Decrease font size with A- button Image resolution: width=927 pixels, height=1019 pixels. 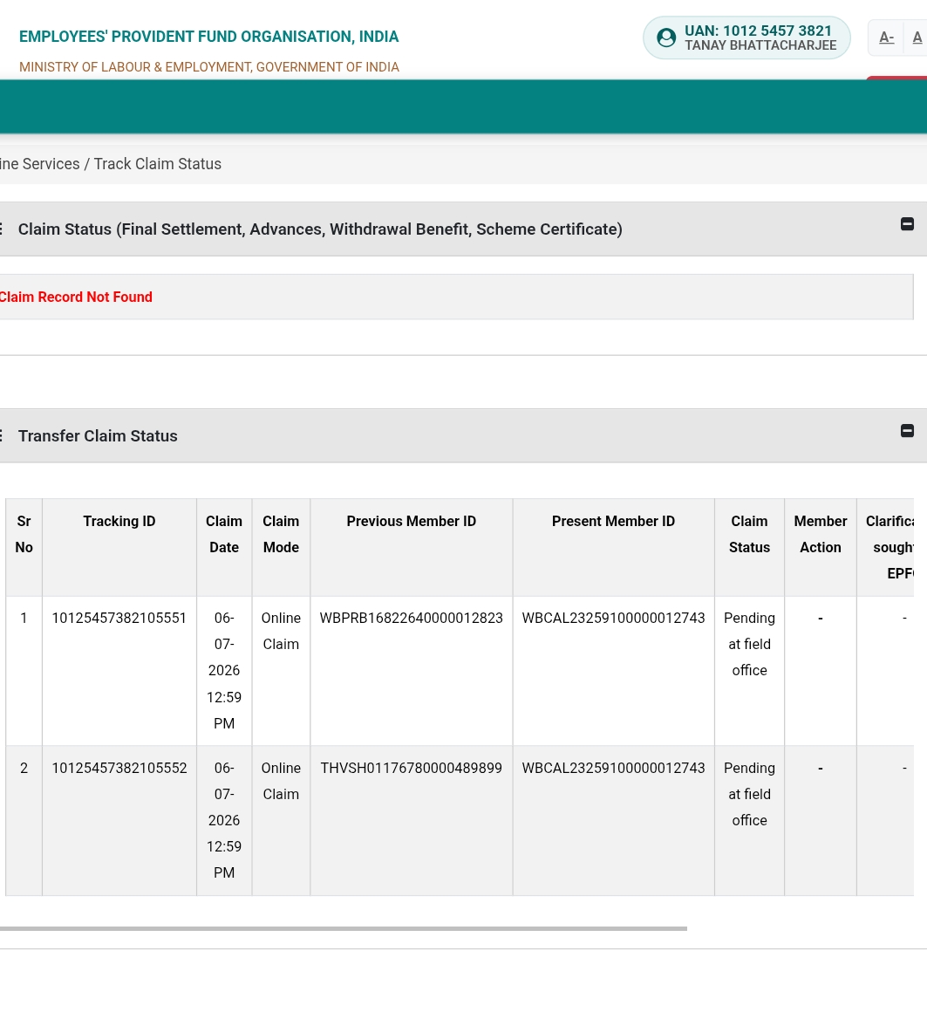point(886,38)
